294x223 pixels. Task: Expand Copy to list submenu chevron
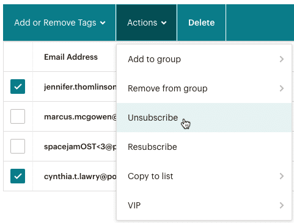282,176
